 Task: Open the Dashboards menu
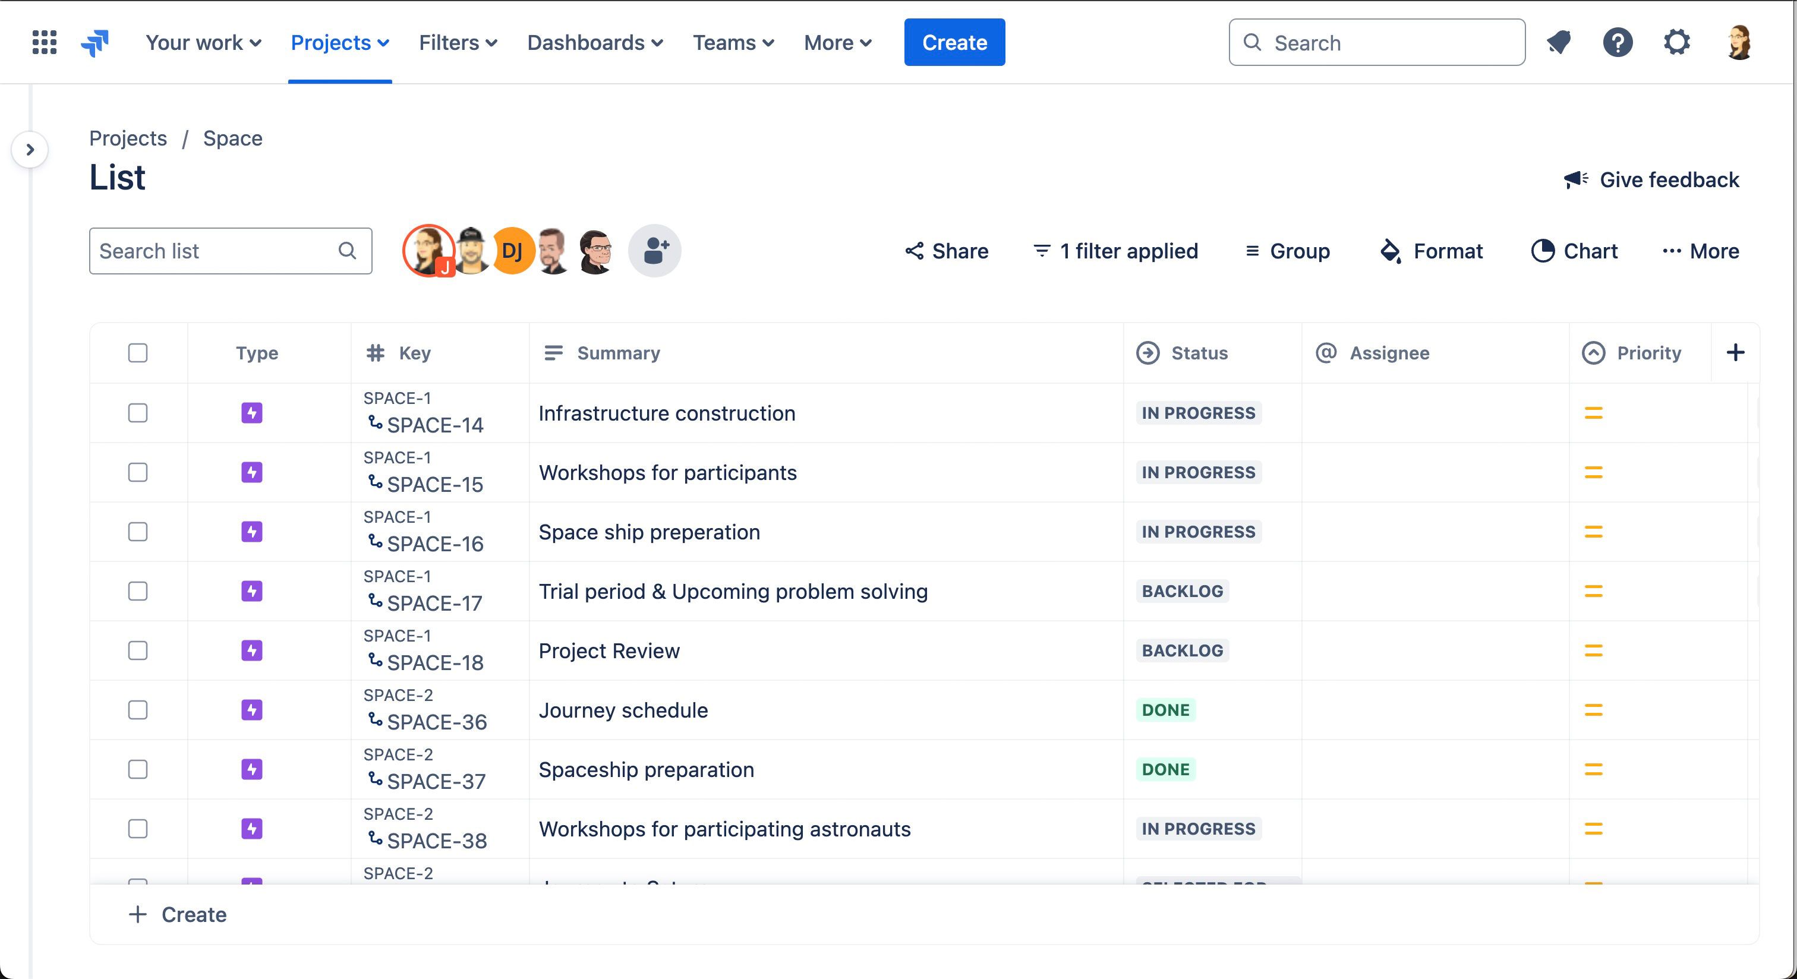(594, 43)
